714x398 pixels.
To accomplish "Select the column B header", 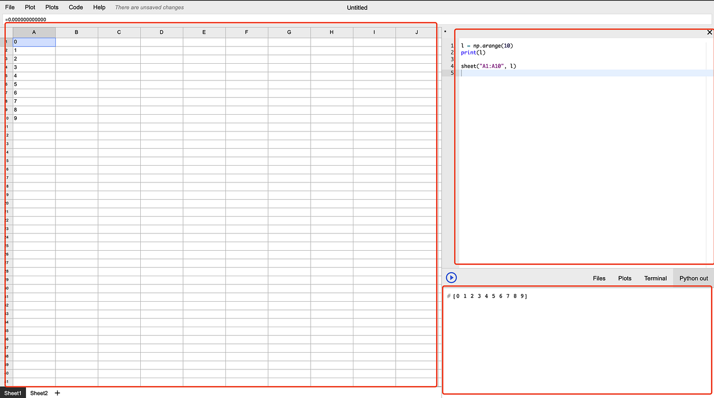I will point(76,32).
